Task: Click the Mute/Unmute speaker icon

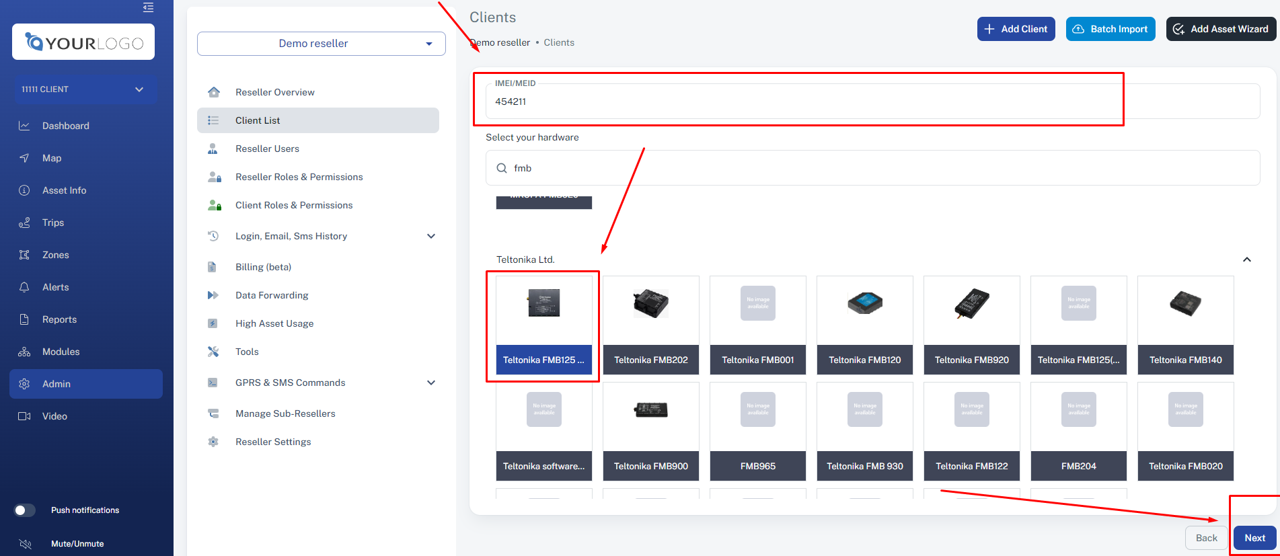Action: (26, 544)
